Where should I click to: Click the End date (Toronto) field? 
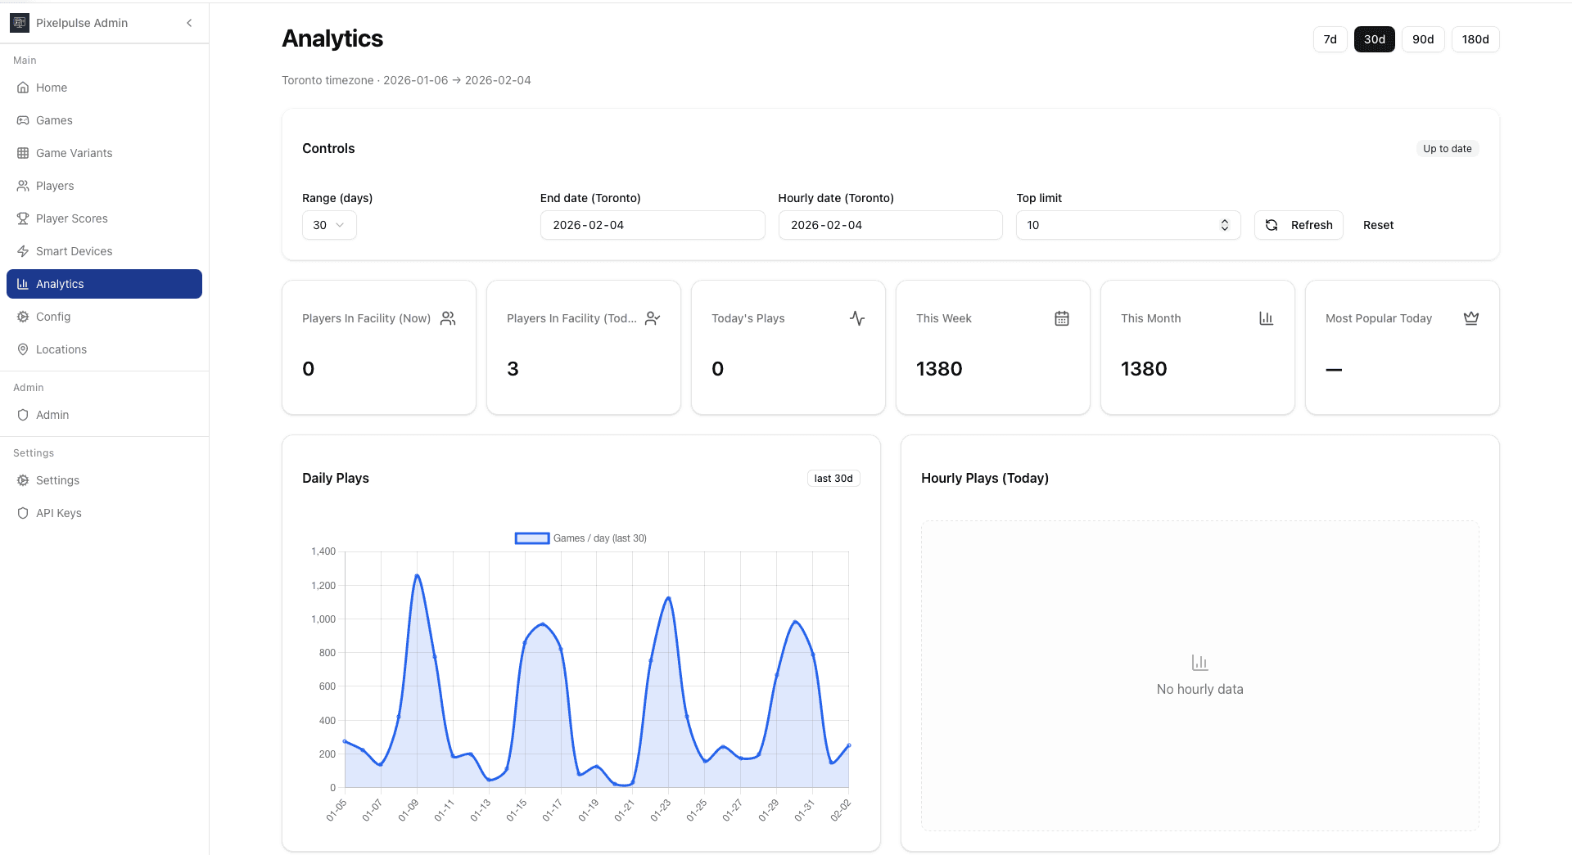point(652,225)
